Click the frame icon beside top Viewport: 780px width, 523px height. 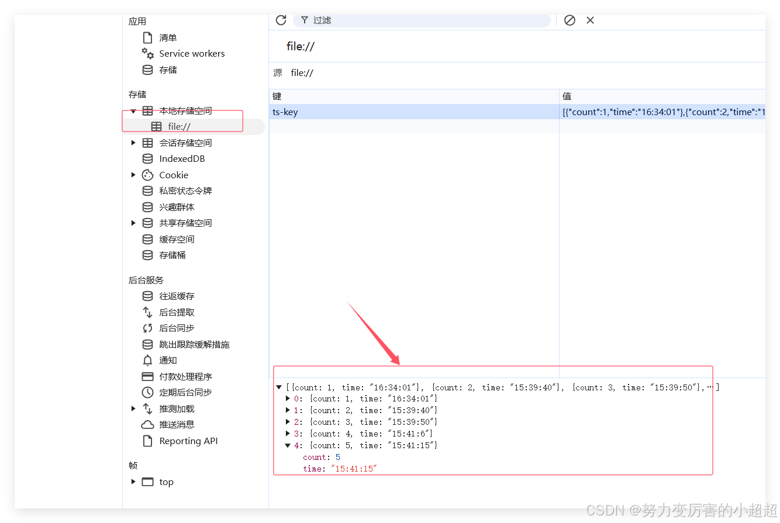(x=148, y=482)
